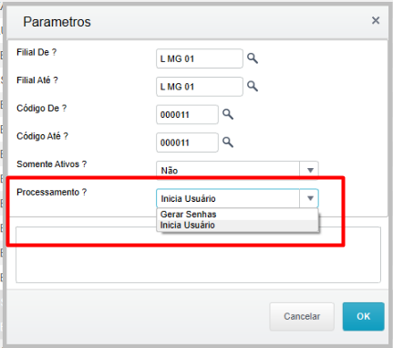
Task: Select the Não combo box value
Action: click(228, 170)
